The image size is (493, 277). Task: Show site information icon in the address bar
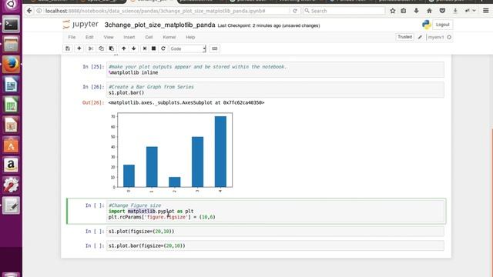39,11
